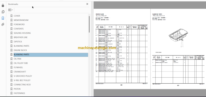Select the MEMORANDUM bookmark
The height and width of the screenshot is (97, 206).
coord(21,20)
